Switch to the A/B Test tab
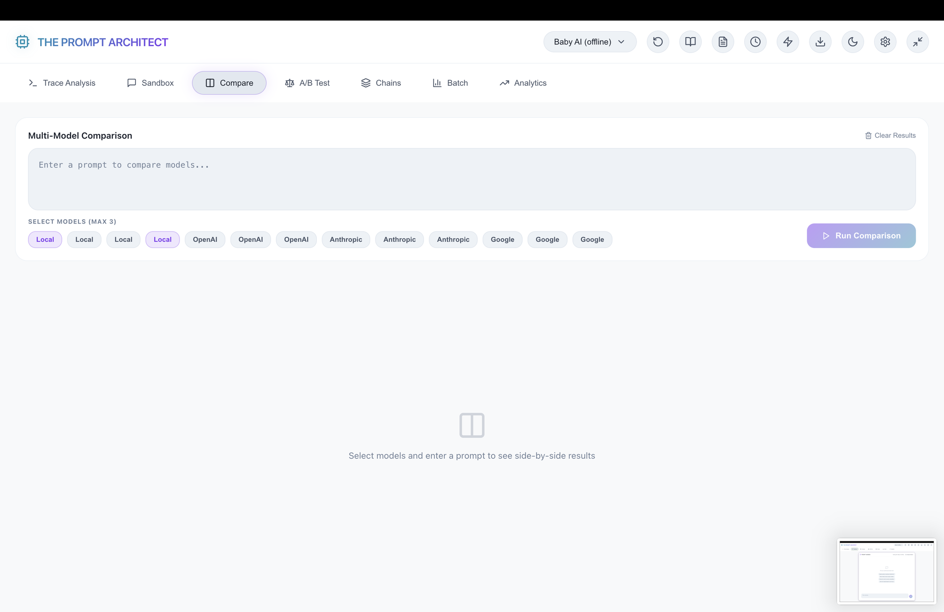 (x=307, y=83)
